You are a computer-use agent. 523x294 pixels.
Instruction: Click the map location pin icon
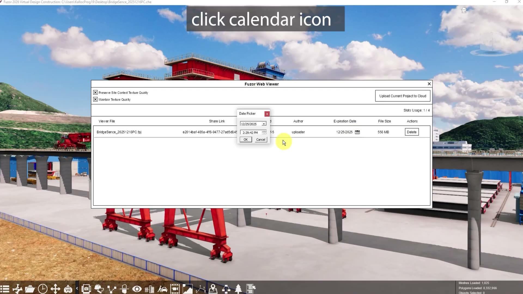[x=213, y=289]
